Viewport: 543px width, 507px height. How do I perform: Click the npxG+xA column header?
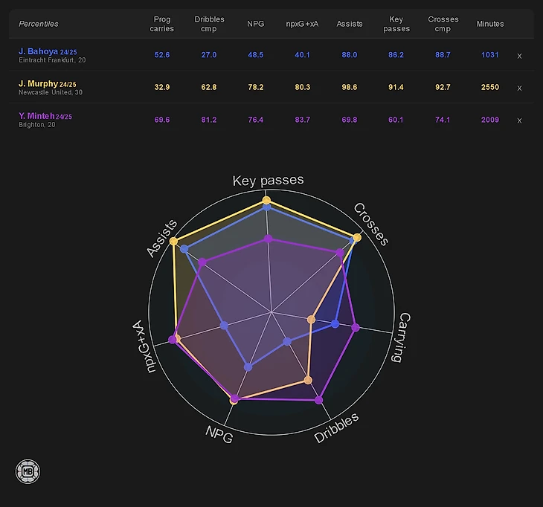coord(302,24)
